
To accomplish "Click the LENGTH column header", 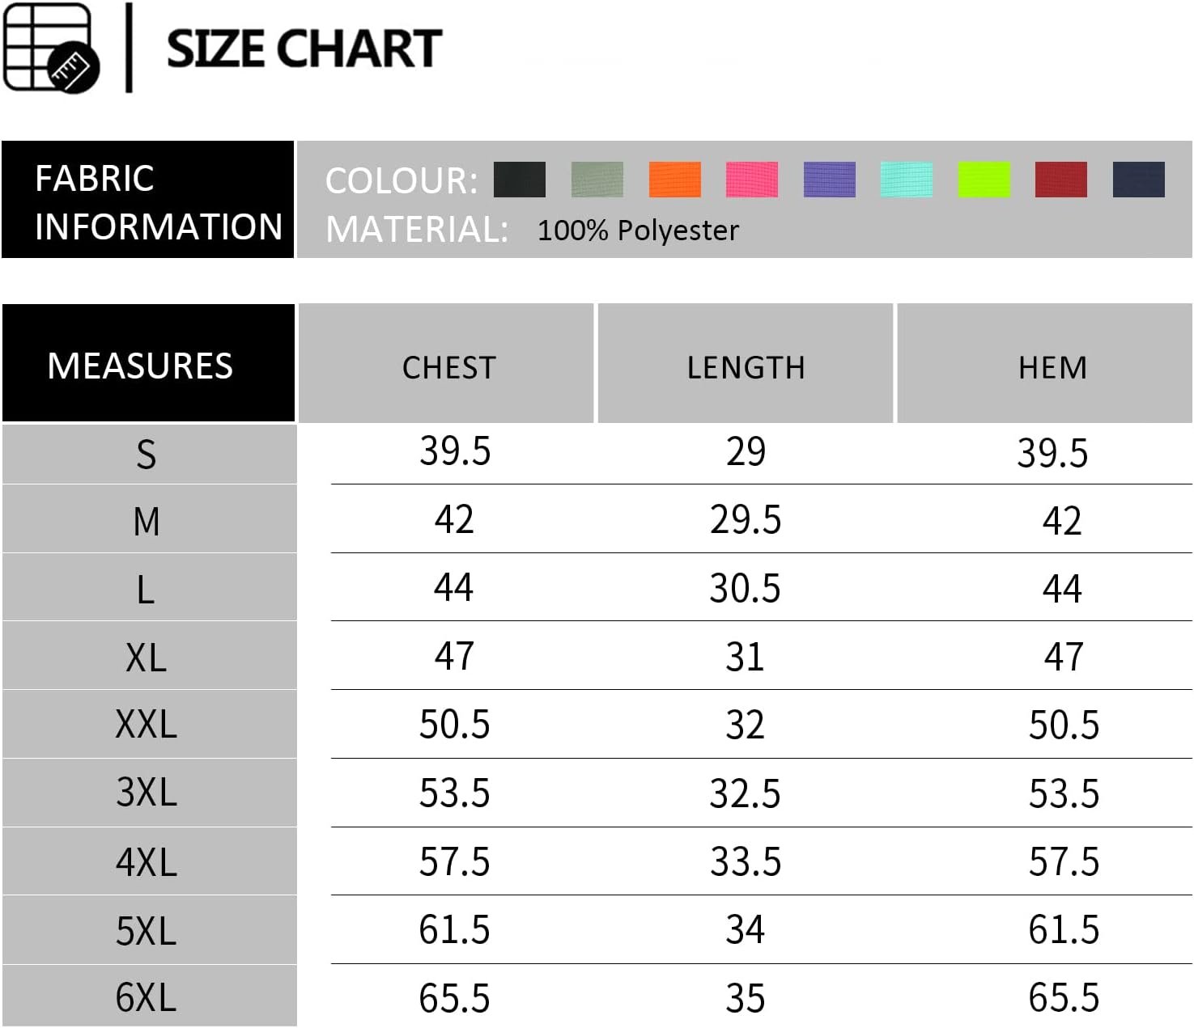I will click(746, 367).
